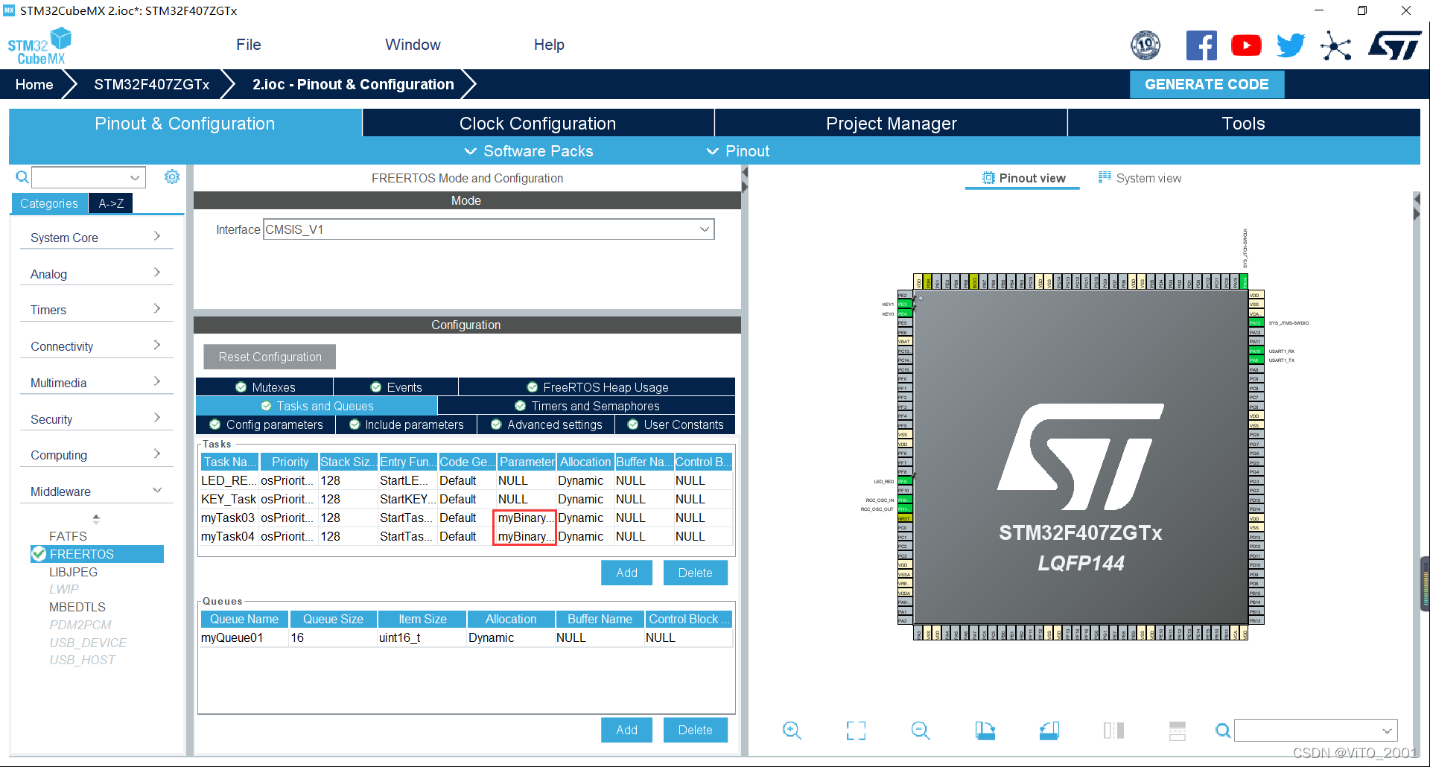Click the 10 years anniversary badge
The width and height of the screenshot is (1430, 767).
(1145, 45)
